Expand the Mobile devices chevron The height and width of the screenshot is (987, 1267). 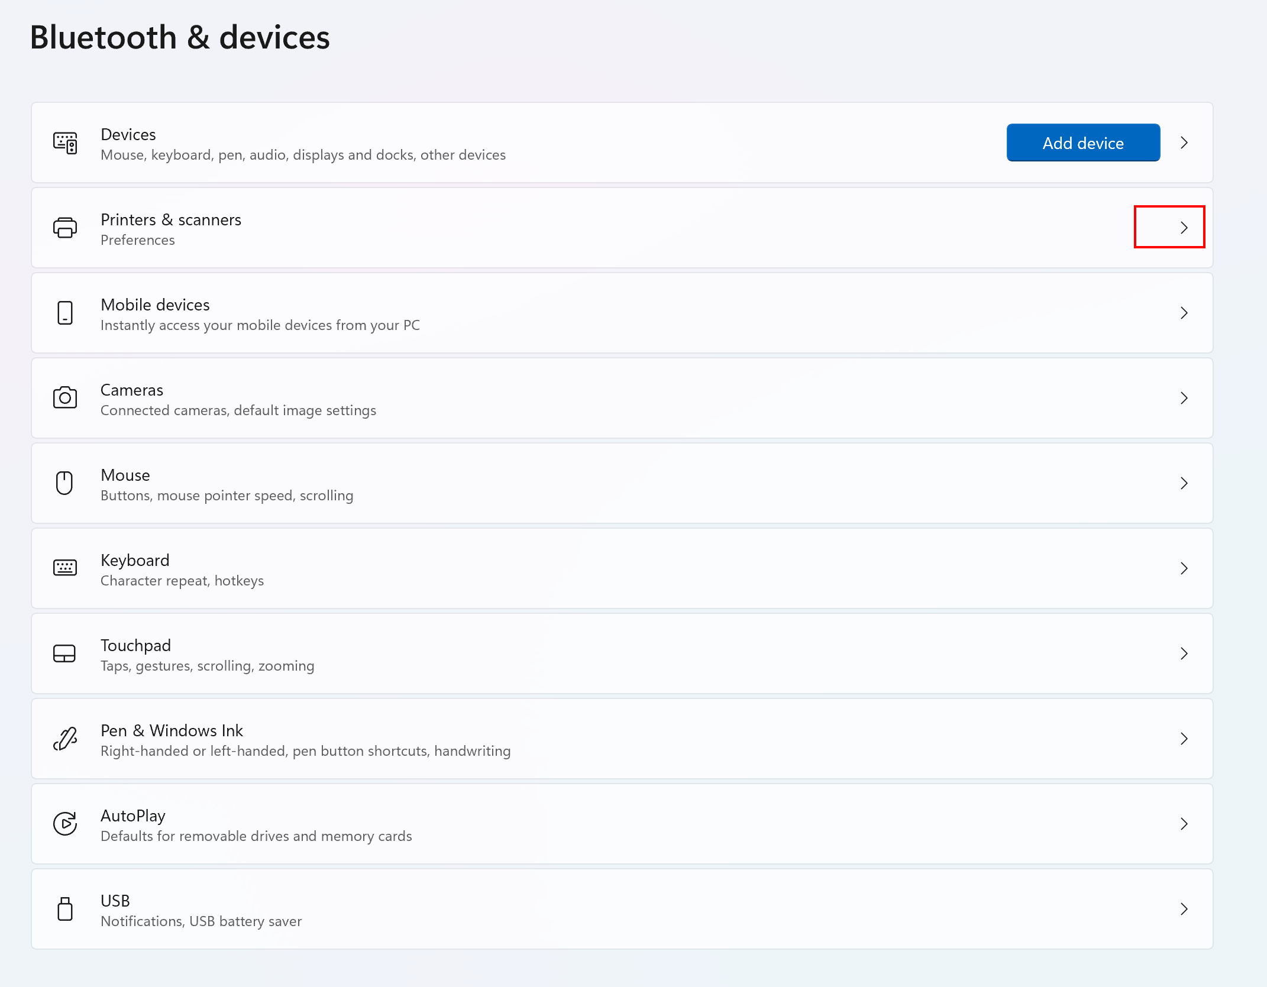1184,313
